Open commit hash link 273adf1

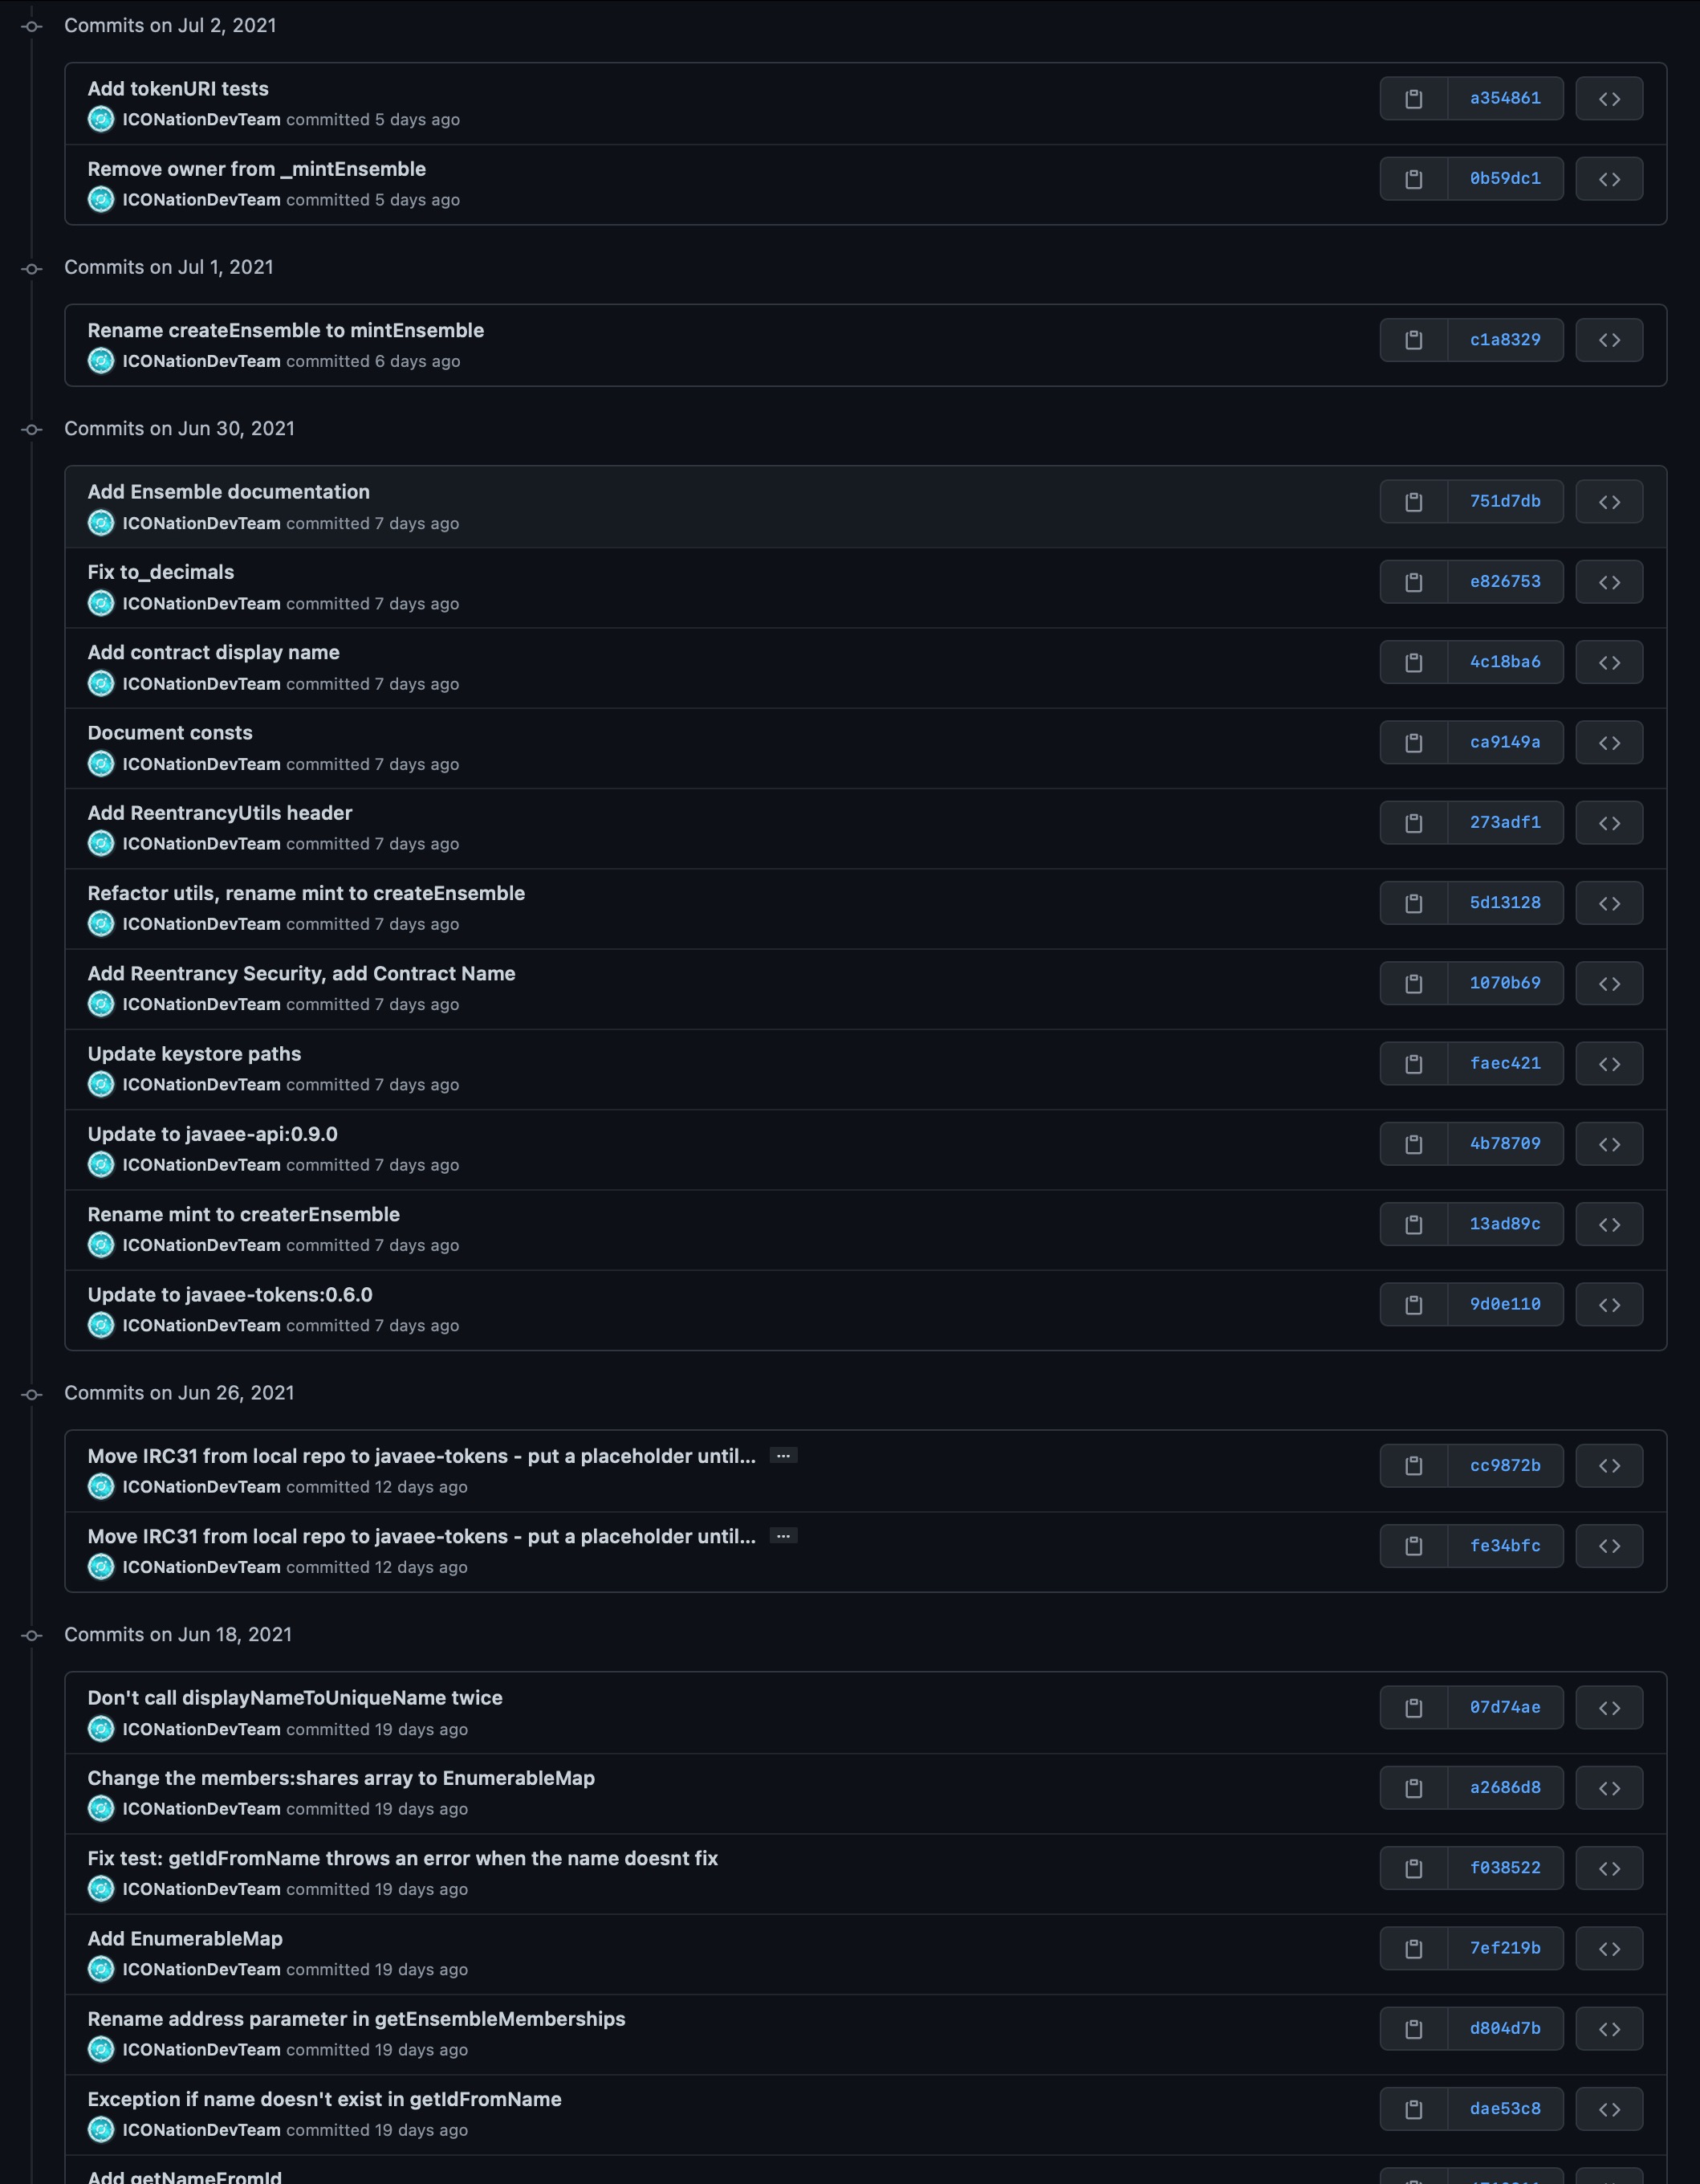coord(1504,823)
